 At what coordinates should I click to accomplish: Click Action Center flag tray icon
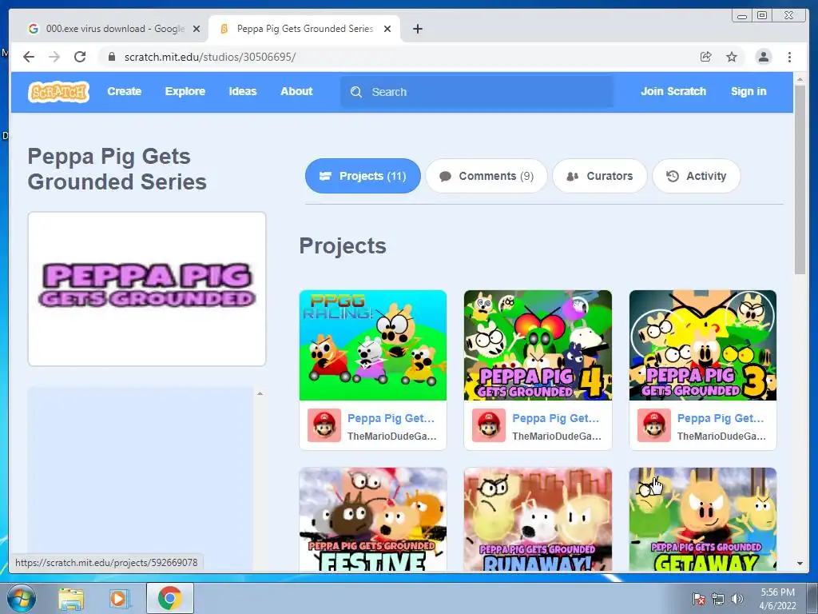tap(698, 599)
